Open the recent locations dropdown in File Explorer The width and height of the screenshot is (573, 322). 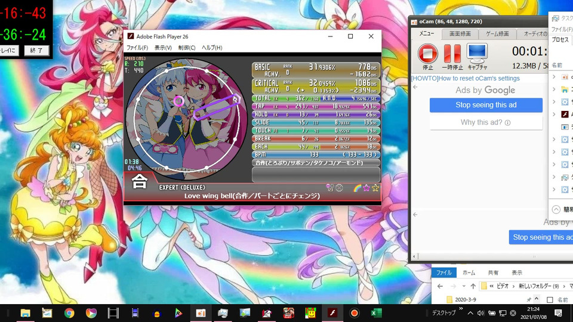click(464, 286)
